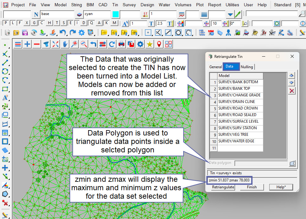Switch to the Nulling tab
306x219 pixels.
pyautogui.click(x=247, y=67)
